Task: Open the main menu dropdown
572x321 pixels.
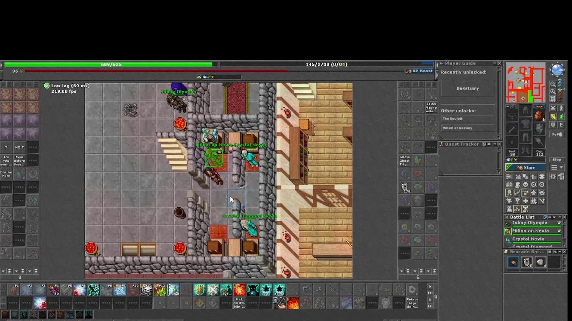Action: [557, 167]
